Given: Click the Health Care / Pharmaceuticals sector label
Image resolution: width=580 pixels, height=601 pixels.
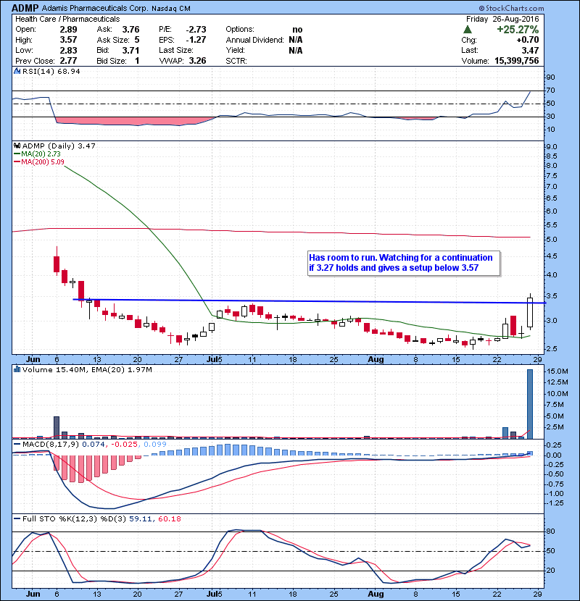Looking at the screenshot, I should pyautogui.click(x=67, y=19).
